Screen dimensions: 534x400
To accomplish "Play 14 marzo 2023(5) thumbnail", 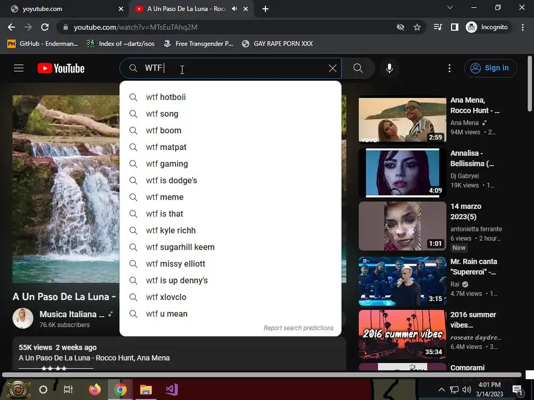I will [402, 226].
